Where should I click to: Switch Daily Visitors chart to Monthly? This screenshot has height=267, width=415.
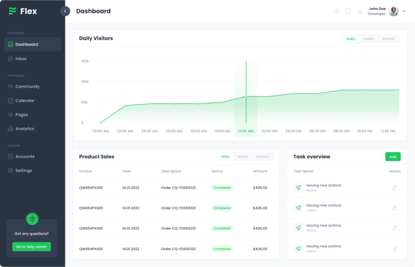(388, 39)
